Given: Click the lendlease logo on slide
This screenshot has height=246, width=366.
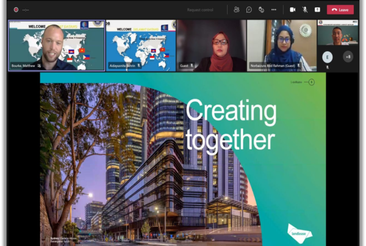Looking at the screenshot, I should [x=300, y=233].
